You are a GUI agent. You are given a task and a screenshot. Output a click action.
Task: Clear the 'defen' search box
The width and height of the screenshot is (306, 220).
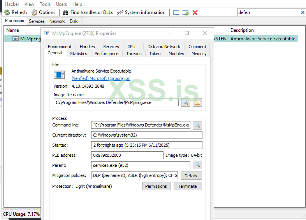(302, 12)
